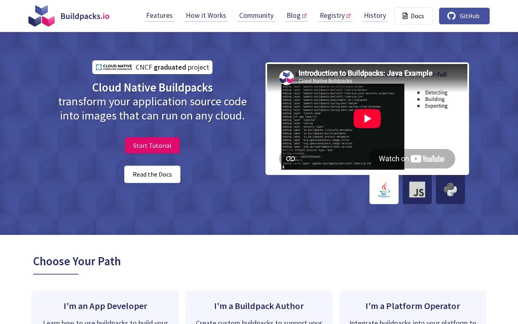
Task: Open the Features nav item
Action: (x=159, y=15)
